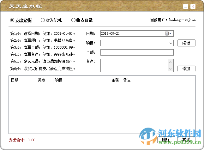The height and width of the screenshot is (150, 204).
Task: Click the 当前用户: hedongruanjian label
Action: (x=173, y=20)
